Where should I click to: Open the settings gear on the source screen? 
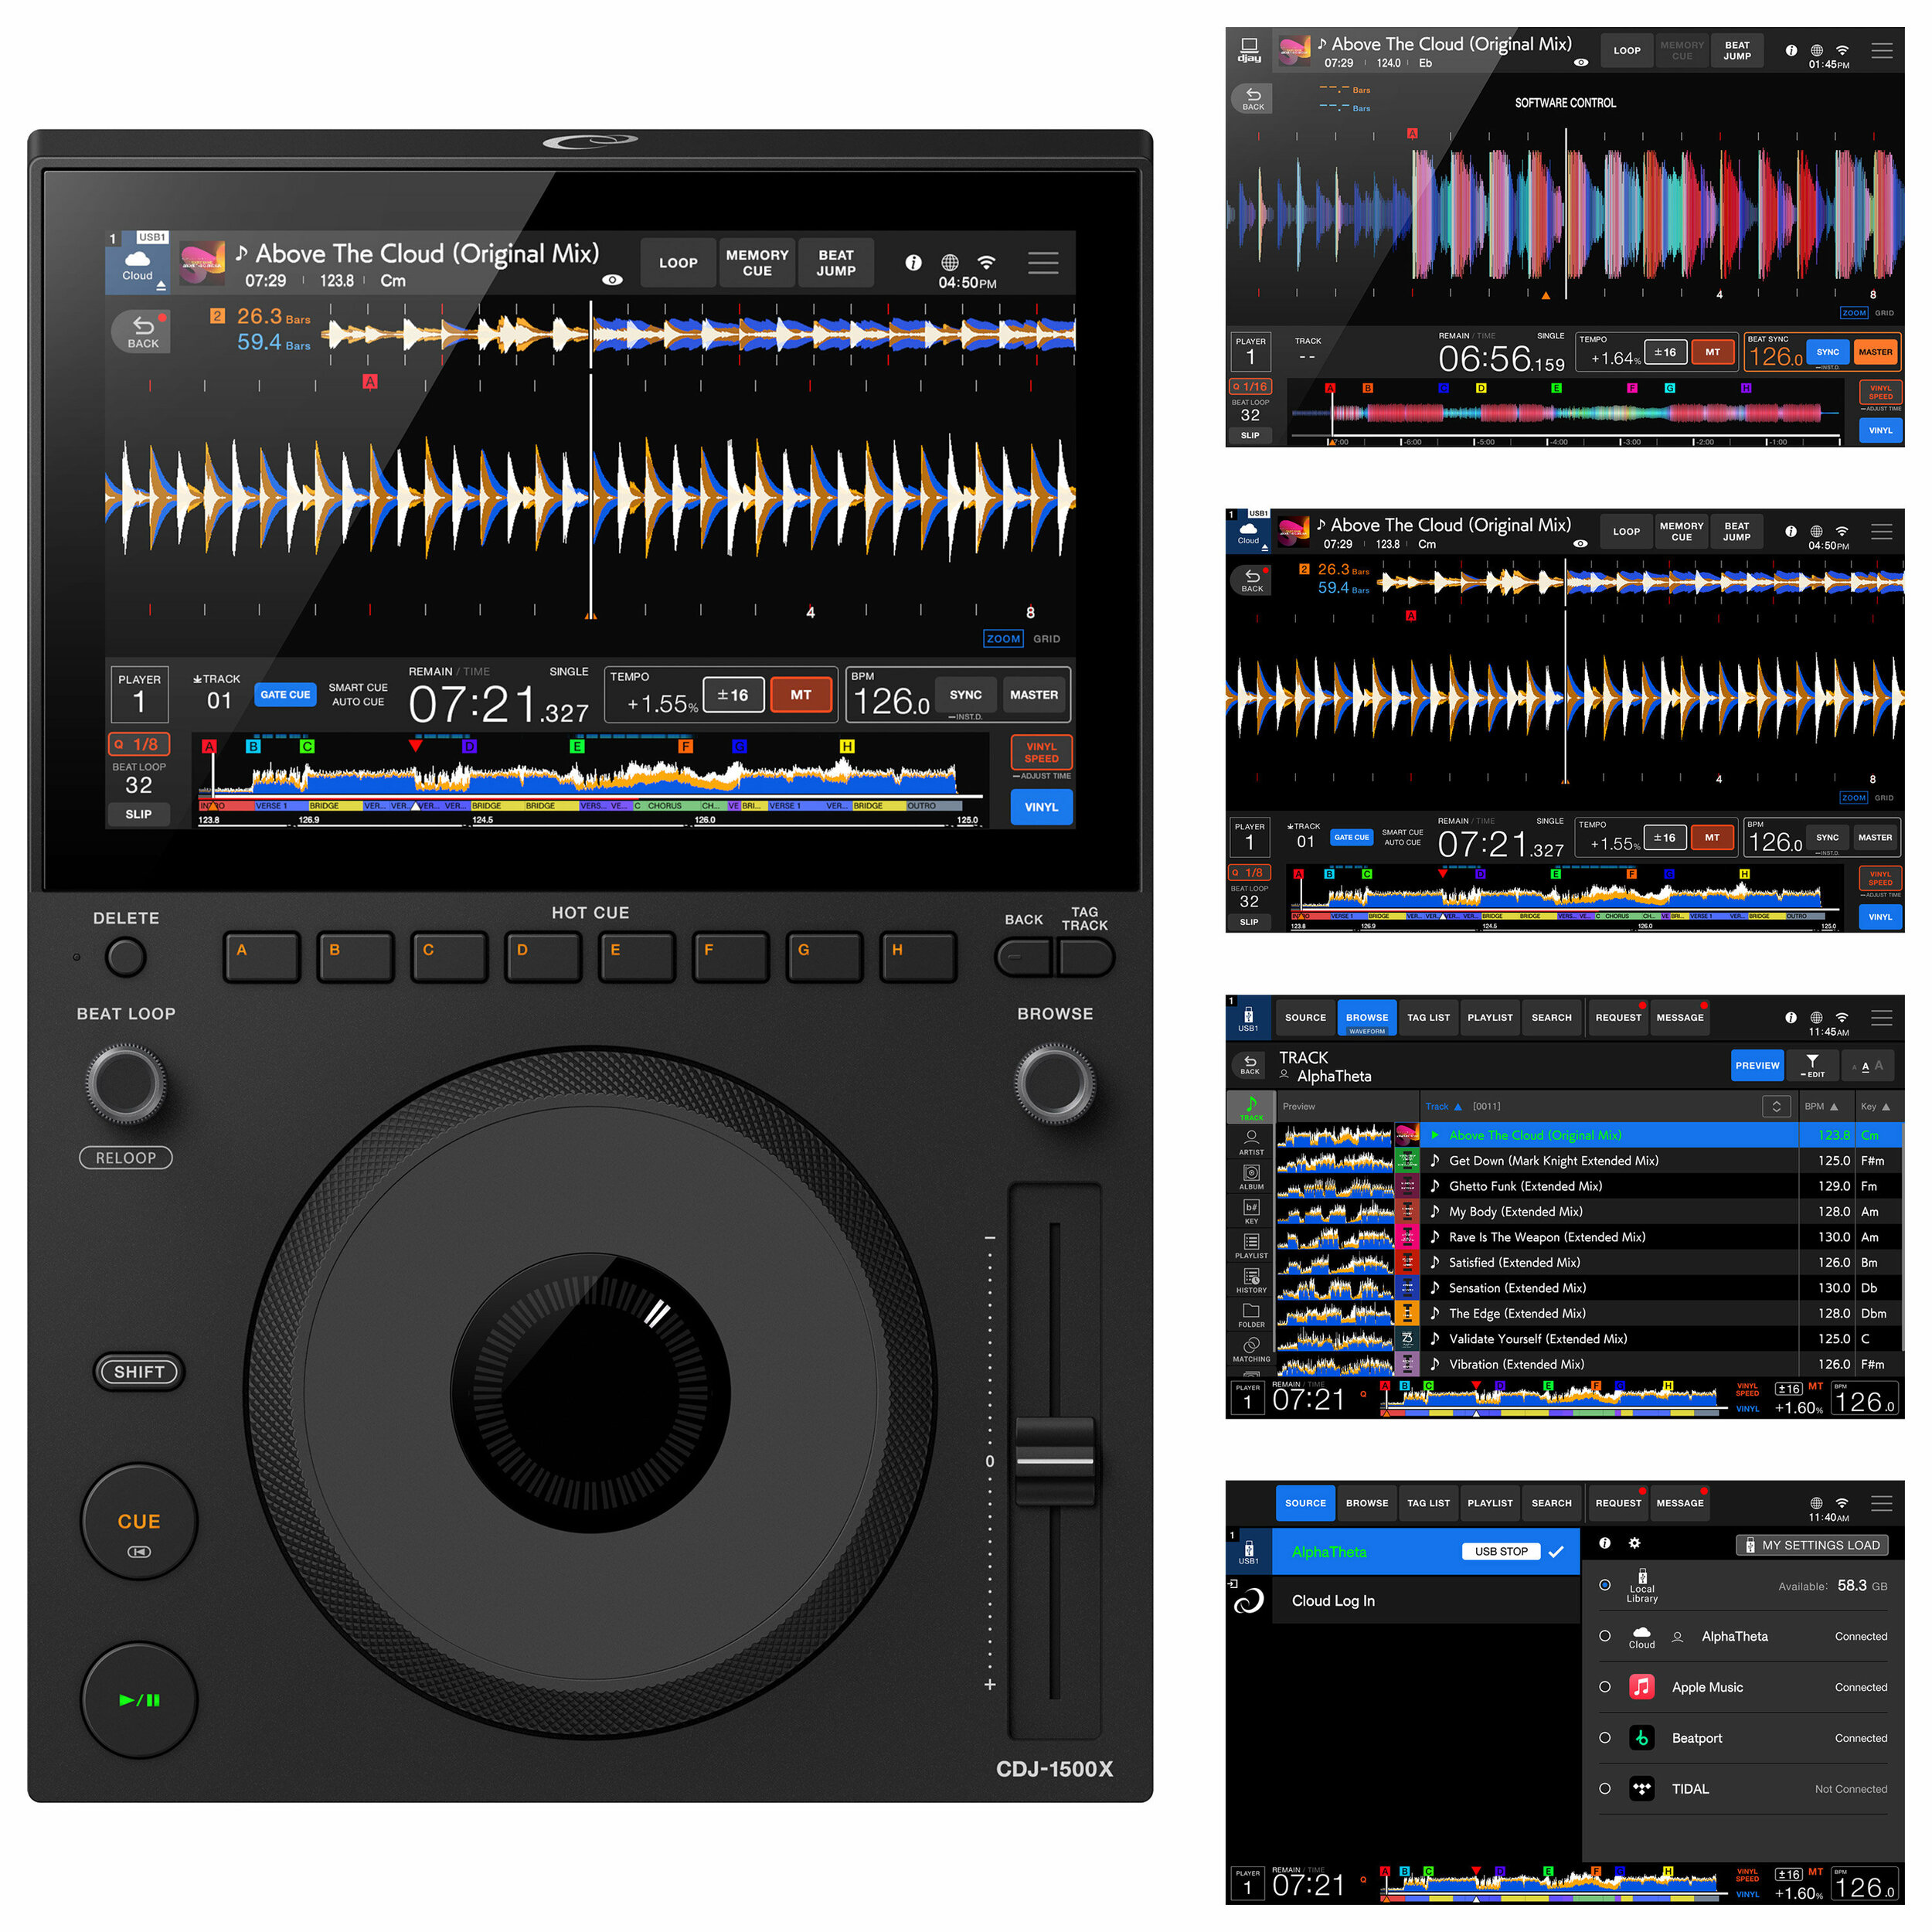coord(1634,1543)
